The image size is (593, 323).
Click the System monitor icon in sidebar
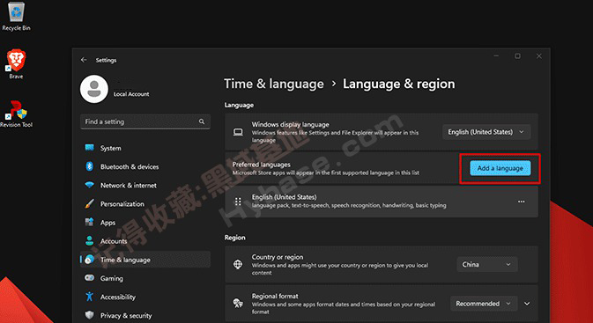pyautogui.click(x=90, y=148)
